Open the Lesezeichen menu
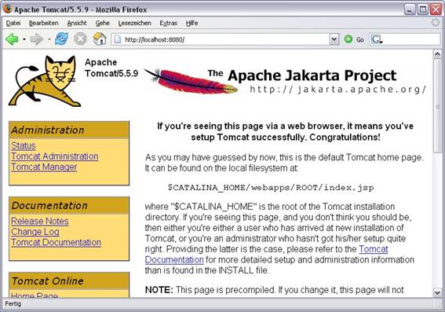The image size is (445, 312). (x=134, y=23)
